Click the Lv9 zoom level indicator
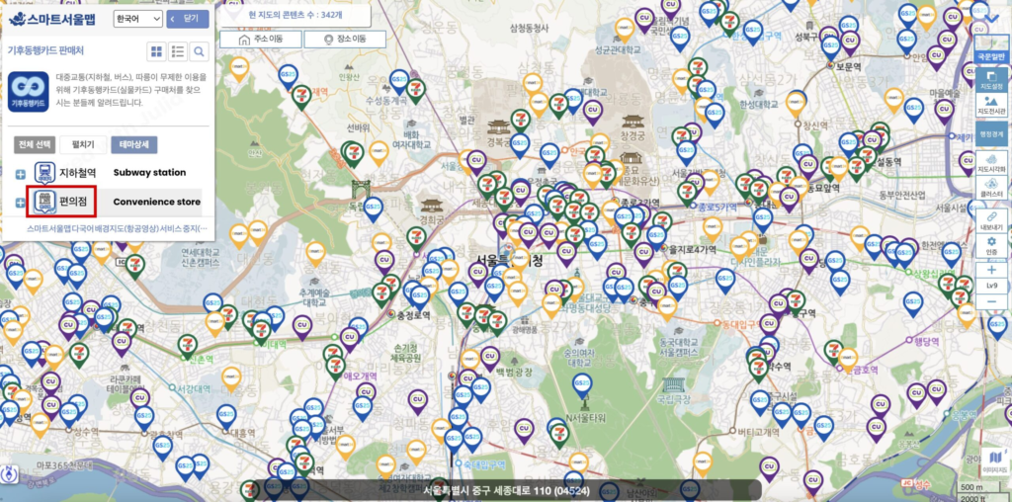The width and height of the screenshot is (1012, 502). (991, 286)
